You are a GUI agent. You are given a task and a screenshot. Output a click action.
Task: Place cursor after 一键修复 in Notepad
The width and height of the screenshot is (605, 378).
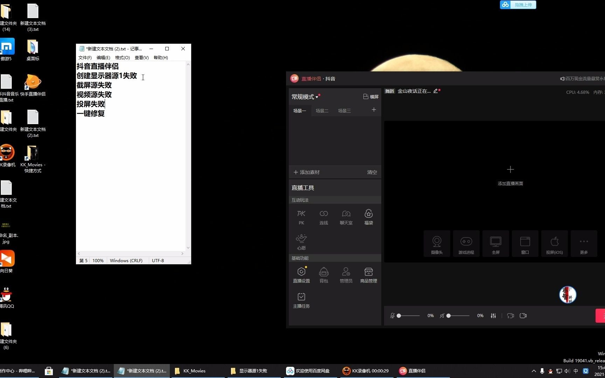point(105,113)
